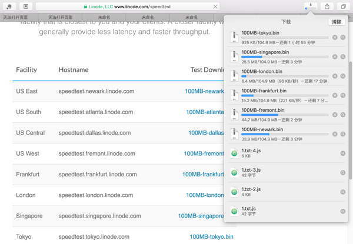Click the Hostname column header
353x244 pixels.
[74, 70]
